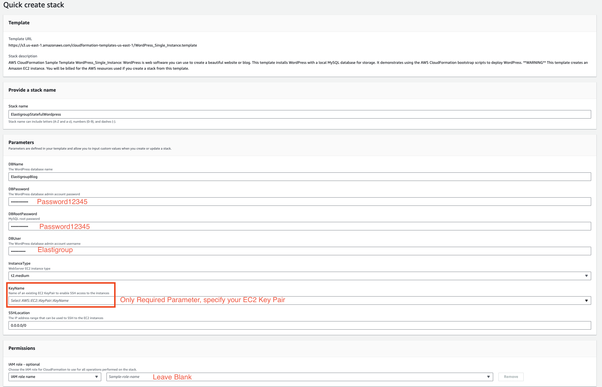
Task: Open the KeyName key pair dropdown
Action: 300,301
